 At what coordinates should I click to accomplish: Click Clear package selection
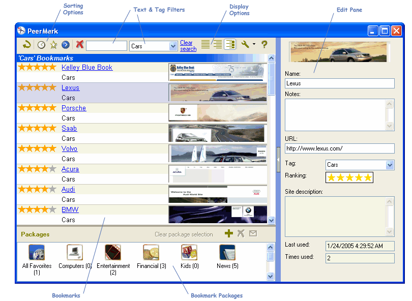coord(184,234)
